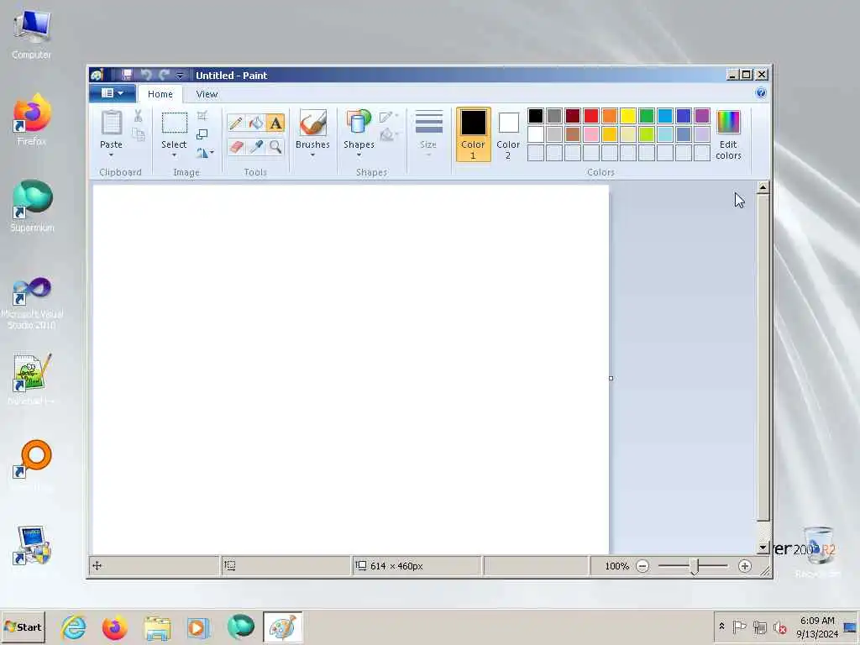Open the Supermium desktop shortcut
Image resolution: width=860 pixels, height=645 pixels.
click(33, 206)
